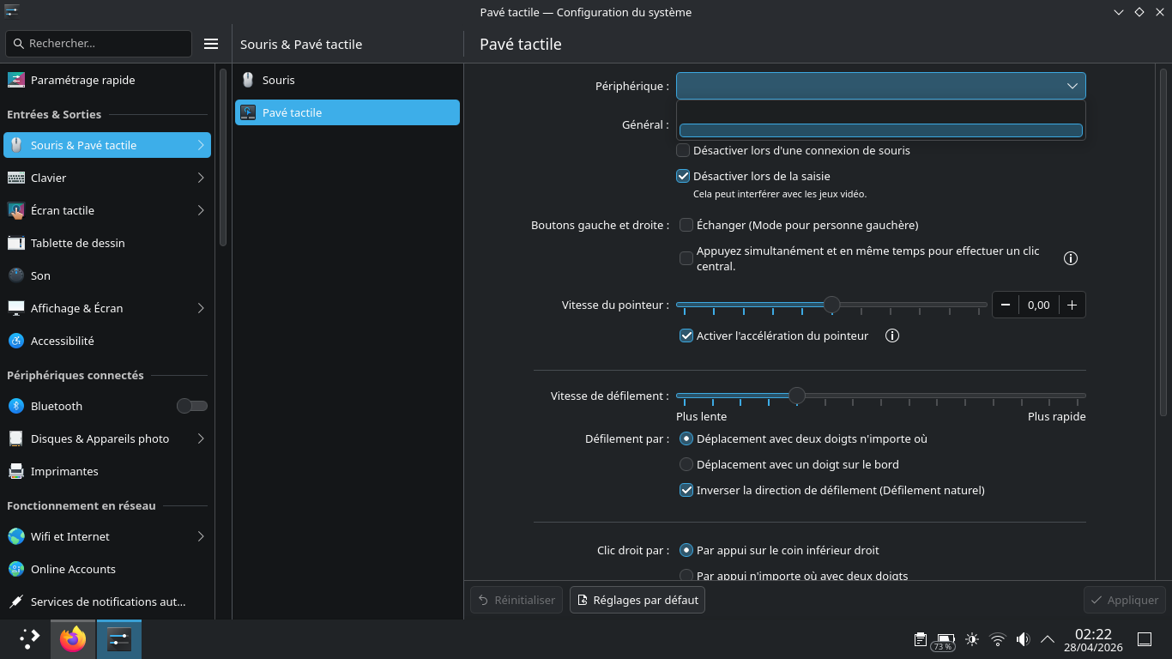Click the Wi-Fi icon in system tray
Image resolution: width=1172 pixels, height=659 pixels.
[998, 639]
